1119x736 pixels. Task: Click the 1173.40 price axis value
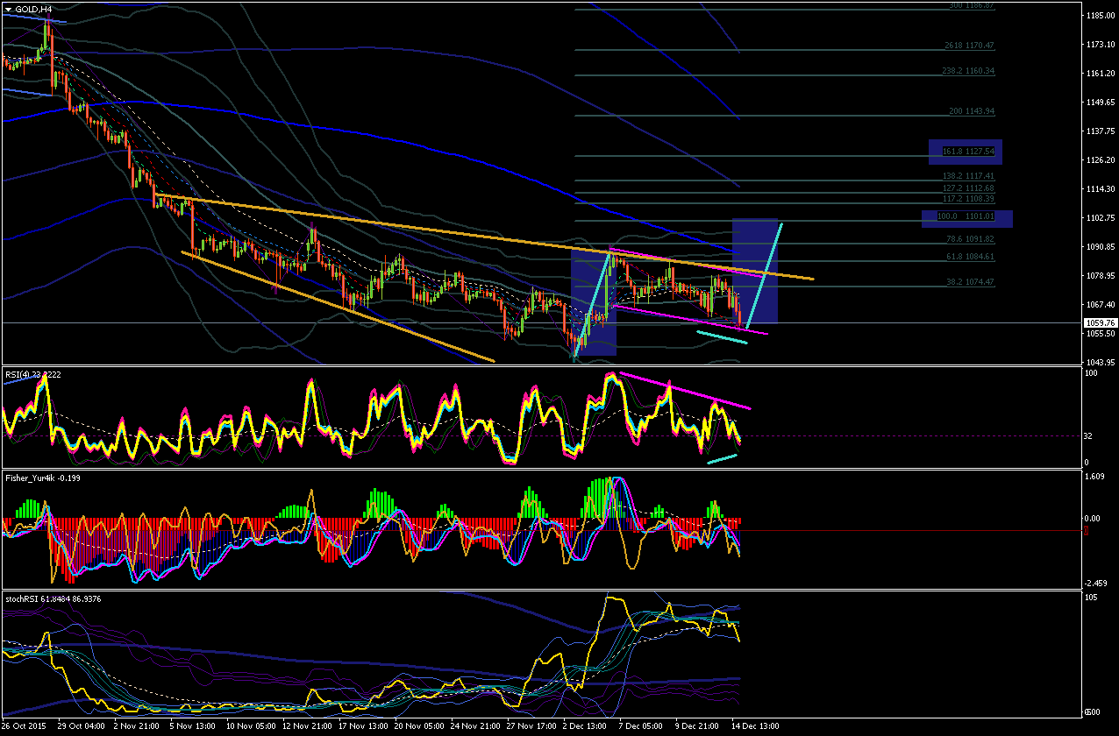click(x=1099, y=45)
